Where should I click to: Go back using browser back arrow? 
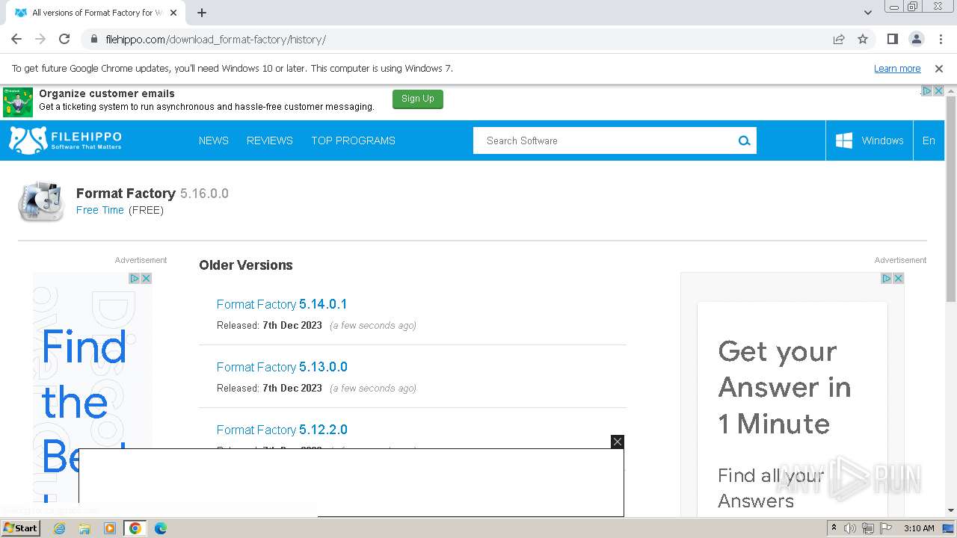(x=16, y=39)
